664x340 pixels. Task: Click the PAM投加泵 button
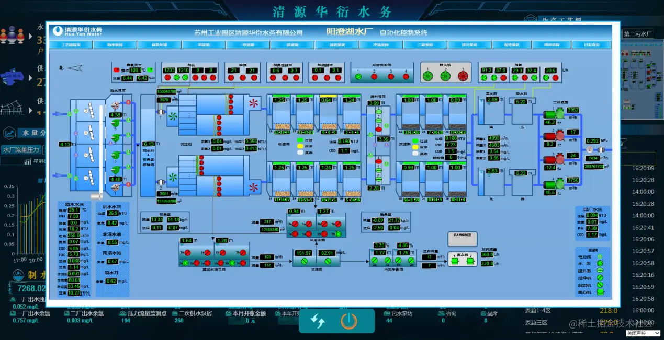tap(462, 239)
